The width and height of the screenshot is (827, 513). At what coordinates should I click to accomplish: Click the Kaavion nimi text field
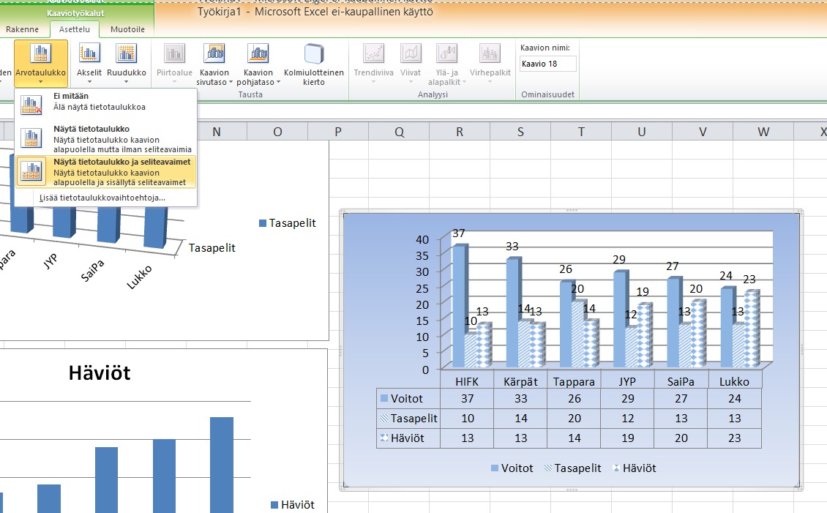(x=547, y=64)
